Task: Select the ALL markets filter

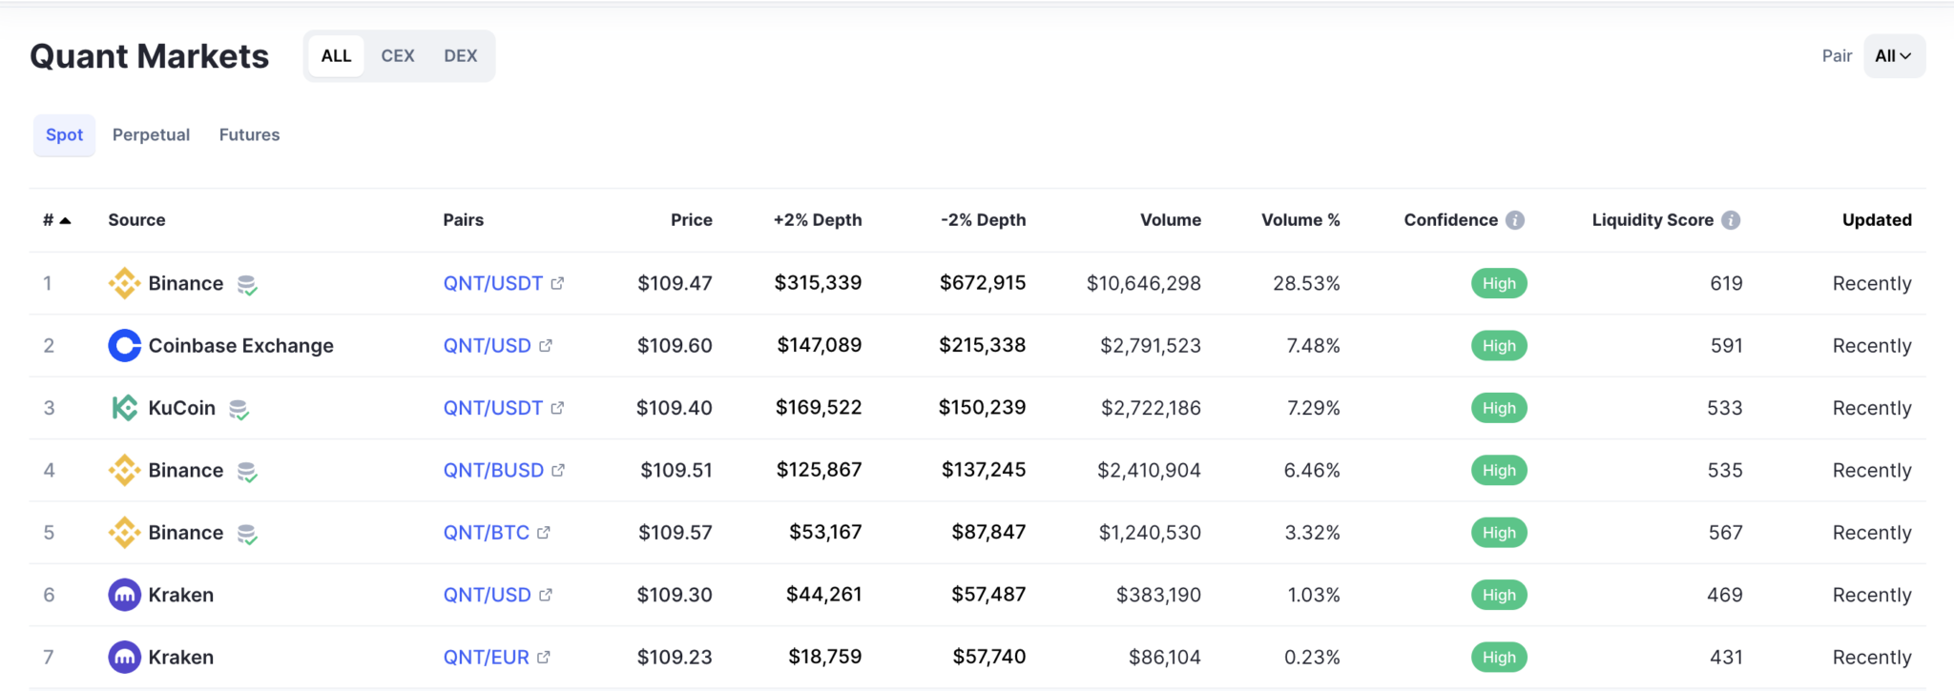Action: click(x=336, y=56)
